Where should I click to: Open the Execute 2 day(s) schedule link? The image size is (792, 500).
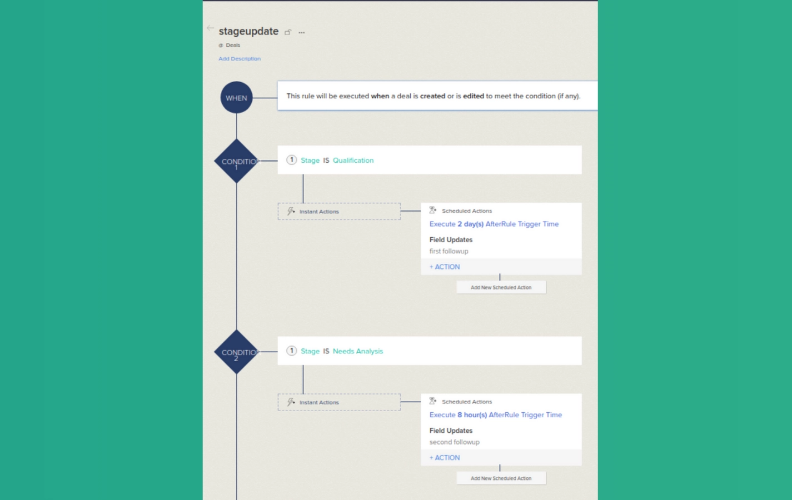494,224
